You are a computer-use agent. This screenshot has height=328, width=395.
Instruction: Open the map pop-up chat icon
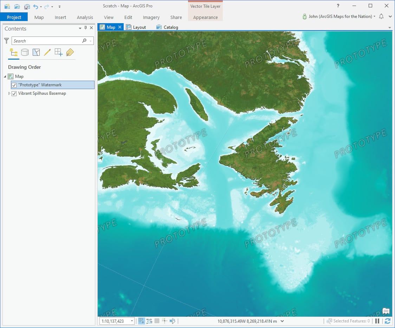(386, 311)
